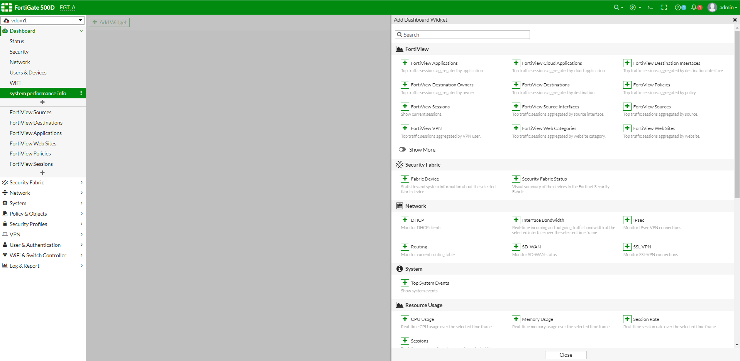Image resolution: width=740 pixels, height=361 pixels.
Task: Click the plus icon for FortiView Sessions widget
Action: [x=405, y=106]
